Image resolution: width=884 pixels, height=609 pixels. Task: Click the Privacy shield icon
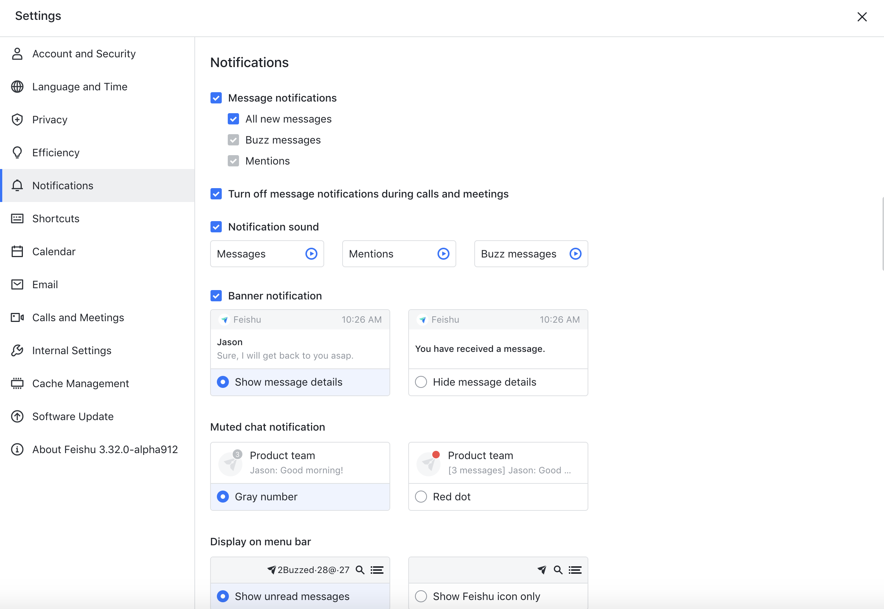click(x=17, y=120)
